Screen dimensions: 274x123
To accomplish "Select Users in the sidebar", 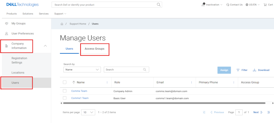I will coord(26,83).
